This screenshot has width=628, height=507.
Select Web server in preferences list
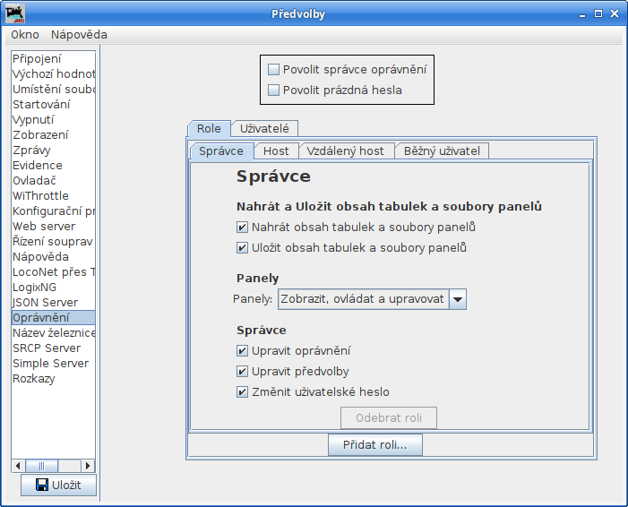click(44, 227)
